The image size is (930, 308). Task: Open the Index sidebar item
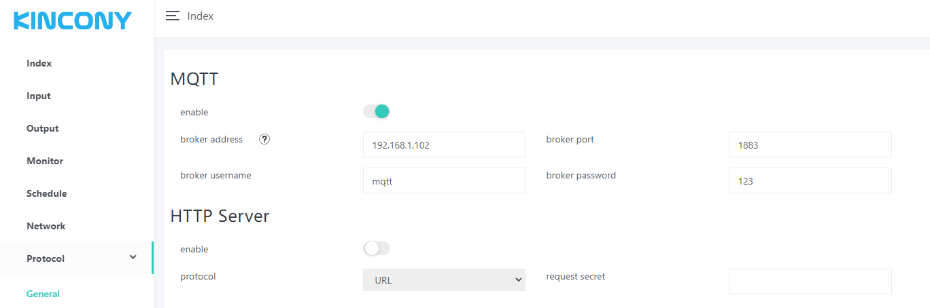point(39,63)
